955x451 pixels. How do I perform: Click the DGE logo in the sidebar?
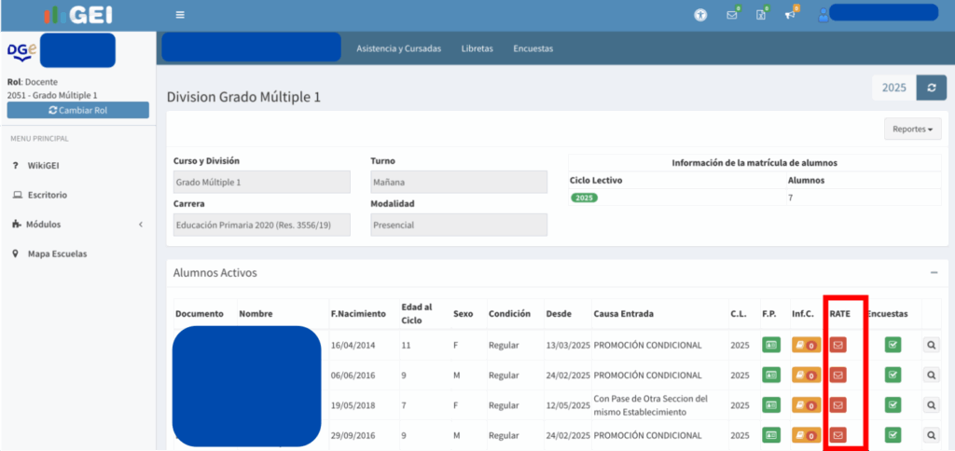point(22,52)
